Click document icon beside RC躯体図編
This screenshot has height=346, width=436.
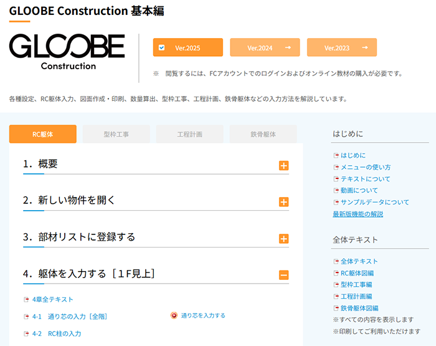[336, 273]
